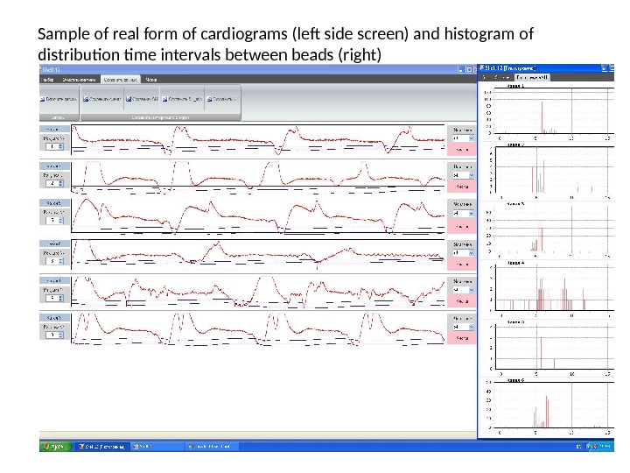Click the blue channel label of fifth cardiogram
This screenshot has height=473, width=630.
(x=54, y=280)
